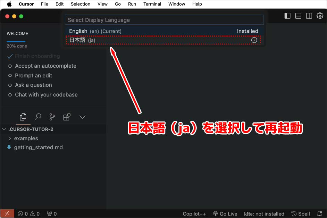
Task: Toggle the primary sidebar layout icon
Action: click(x=287, y=15)
